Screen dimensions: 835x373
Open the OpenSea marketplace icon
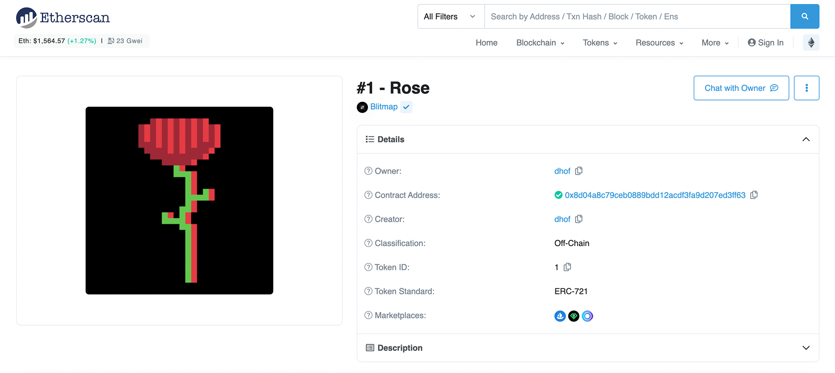560,316
